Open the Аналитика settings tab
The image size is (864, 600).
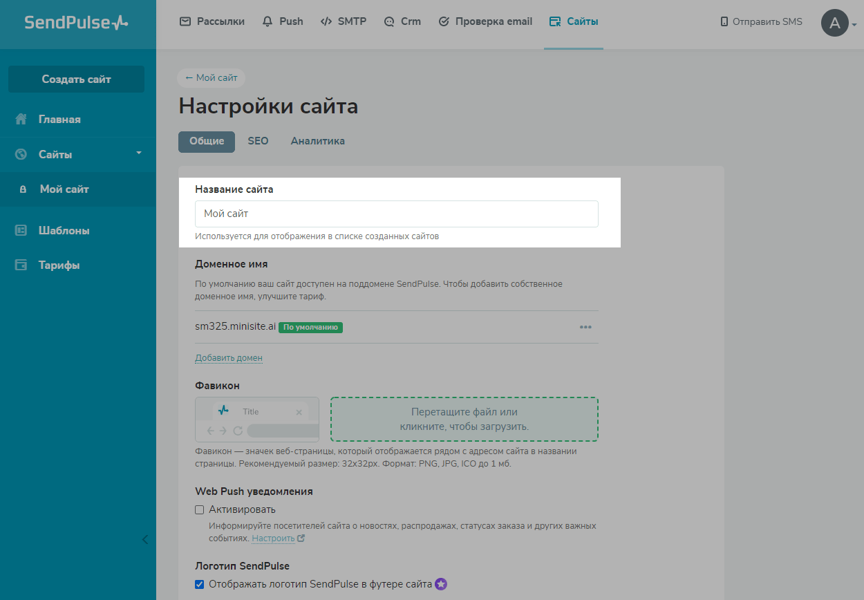(317, 141)
